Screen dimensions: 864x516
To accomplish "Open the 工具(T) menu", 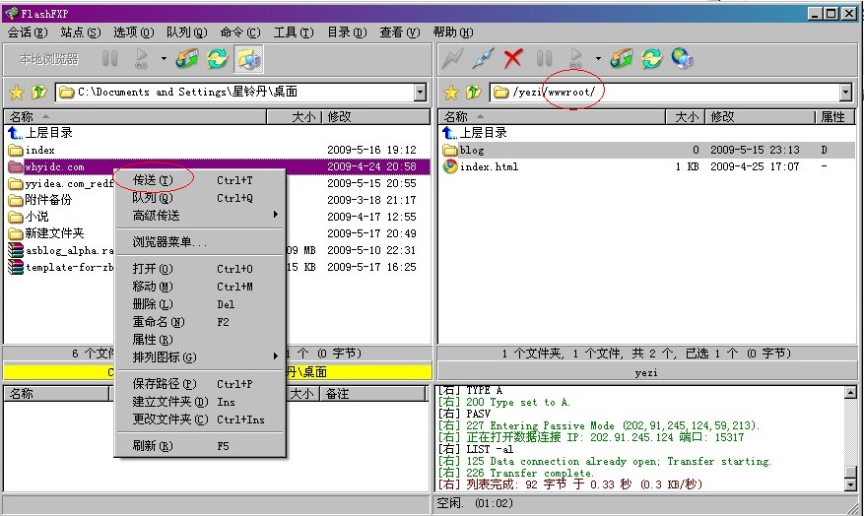I will coord(294,32).
